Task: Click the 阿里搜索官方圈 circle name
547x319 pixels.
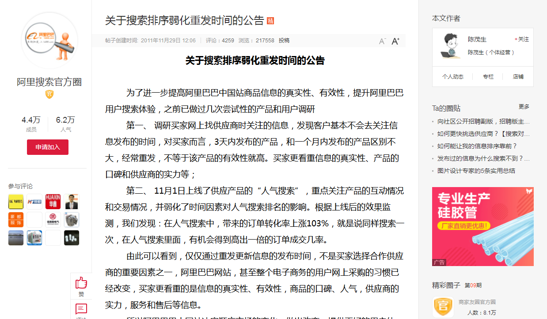Action: [49, 82]
